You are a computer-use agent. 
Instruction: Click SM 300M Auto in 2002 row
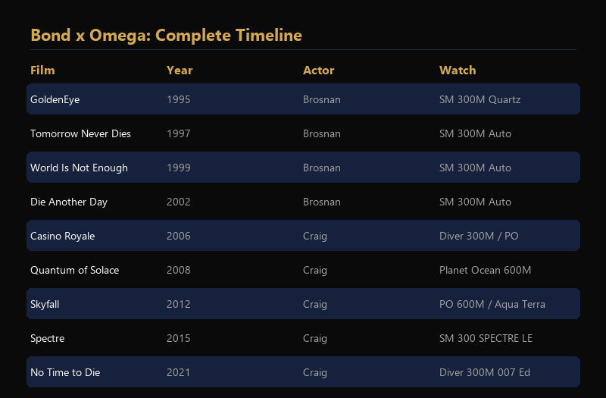point(476,202)
